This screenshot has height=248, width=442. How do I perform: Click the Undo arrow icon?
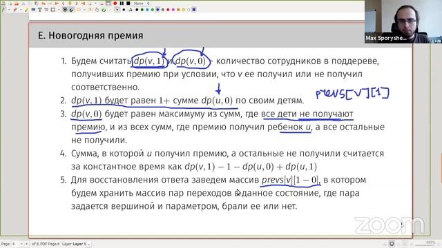pos(43,3)
